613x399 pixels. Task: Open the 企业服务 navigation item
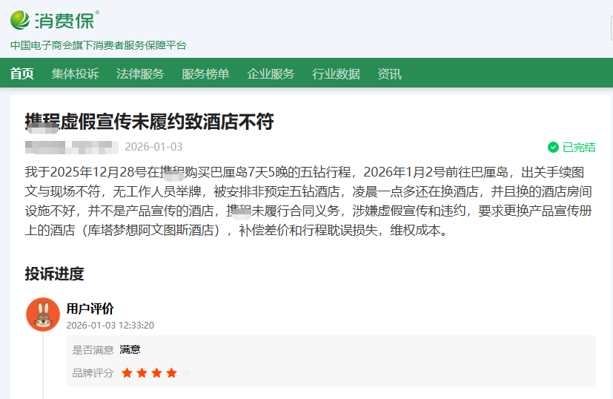click(271, 73)
